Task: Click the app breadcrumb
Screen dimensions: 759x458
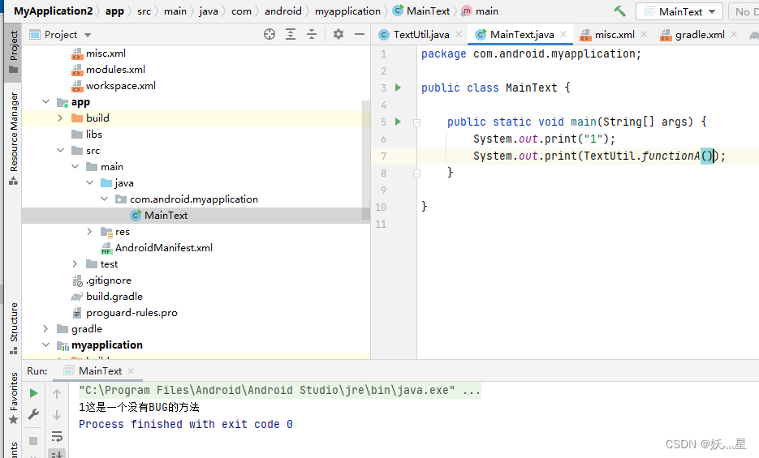Action: tap(114, 11)
